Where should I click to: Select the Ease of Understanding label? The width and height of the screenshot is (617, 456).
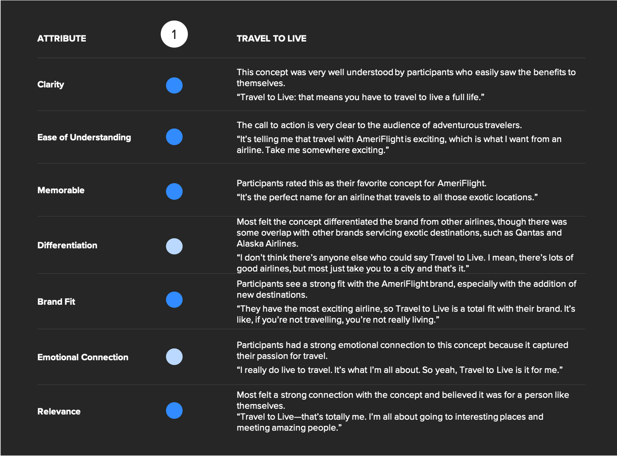click(84, 137)
